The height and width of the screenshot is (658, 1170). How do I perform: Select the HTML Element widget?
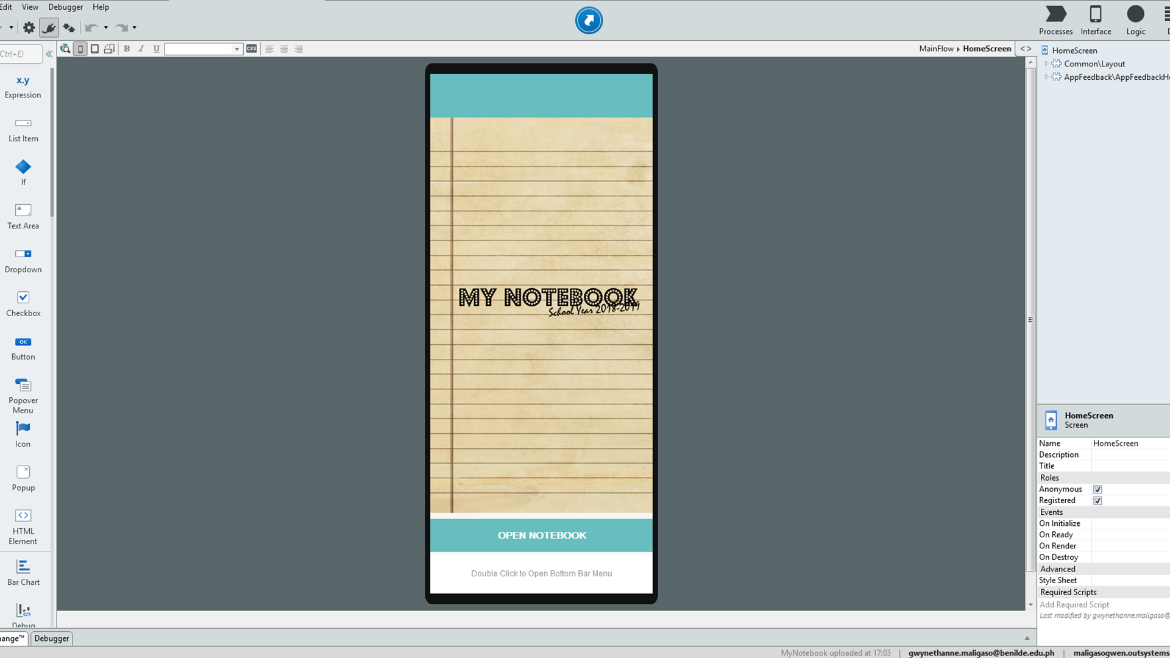(23, 527)
